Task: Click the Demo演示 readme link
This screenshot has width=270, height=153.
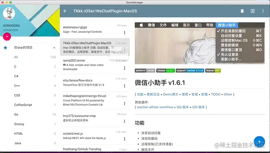Action: (170, 94)
